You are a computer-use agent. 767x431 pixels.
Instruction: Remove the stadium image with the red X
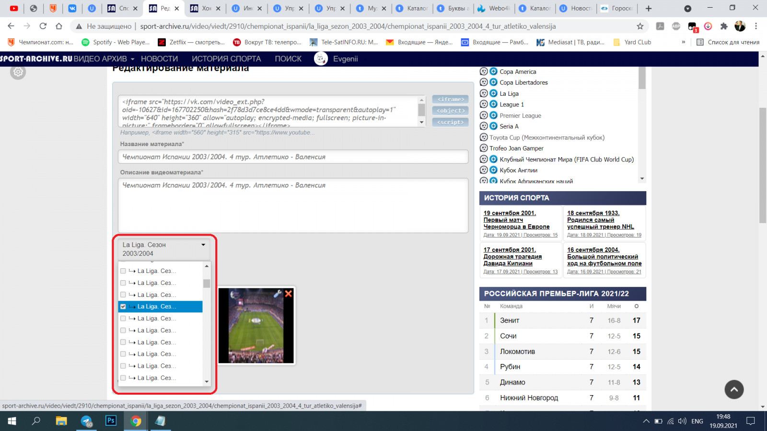coord(289,294)
